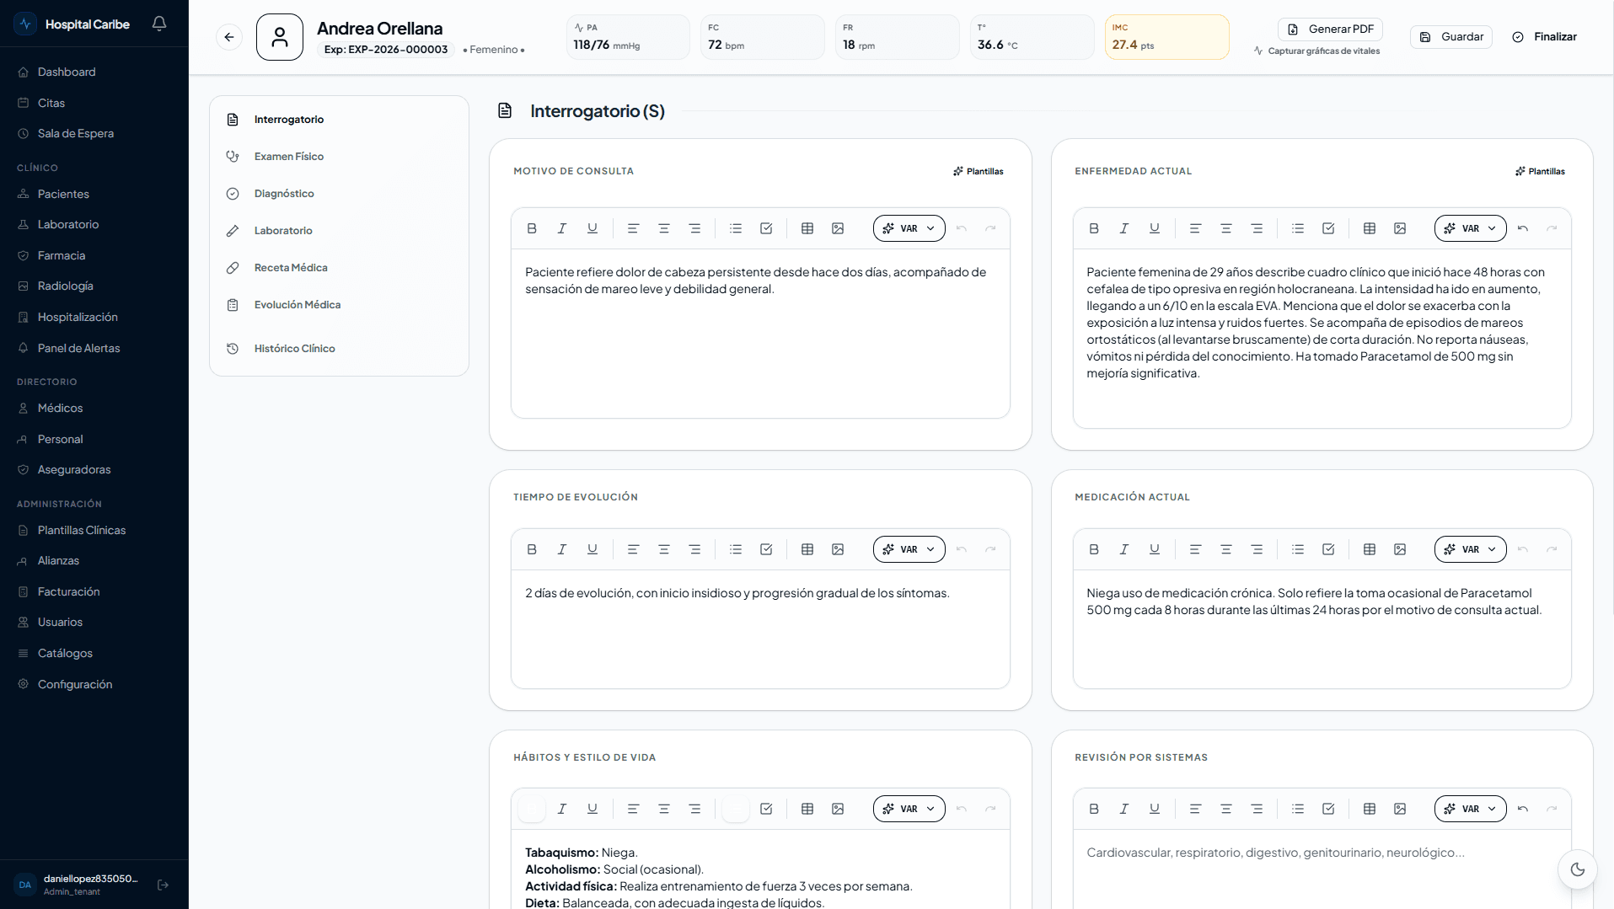
Task: Click the FC 72 bpm vitals card
Action: 763,37
